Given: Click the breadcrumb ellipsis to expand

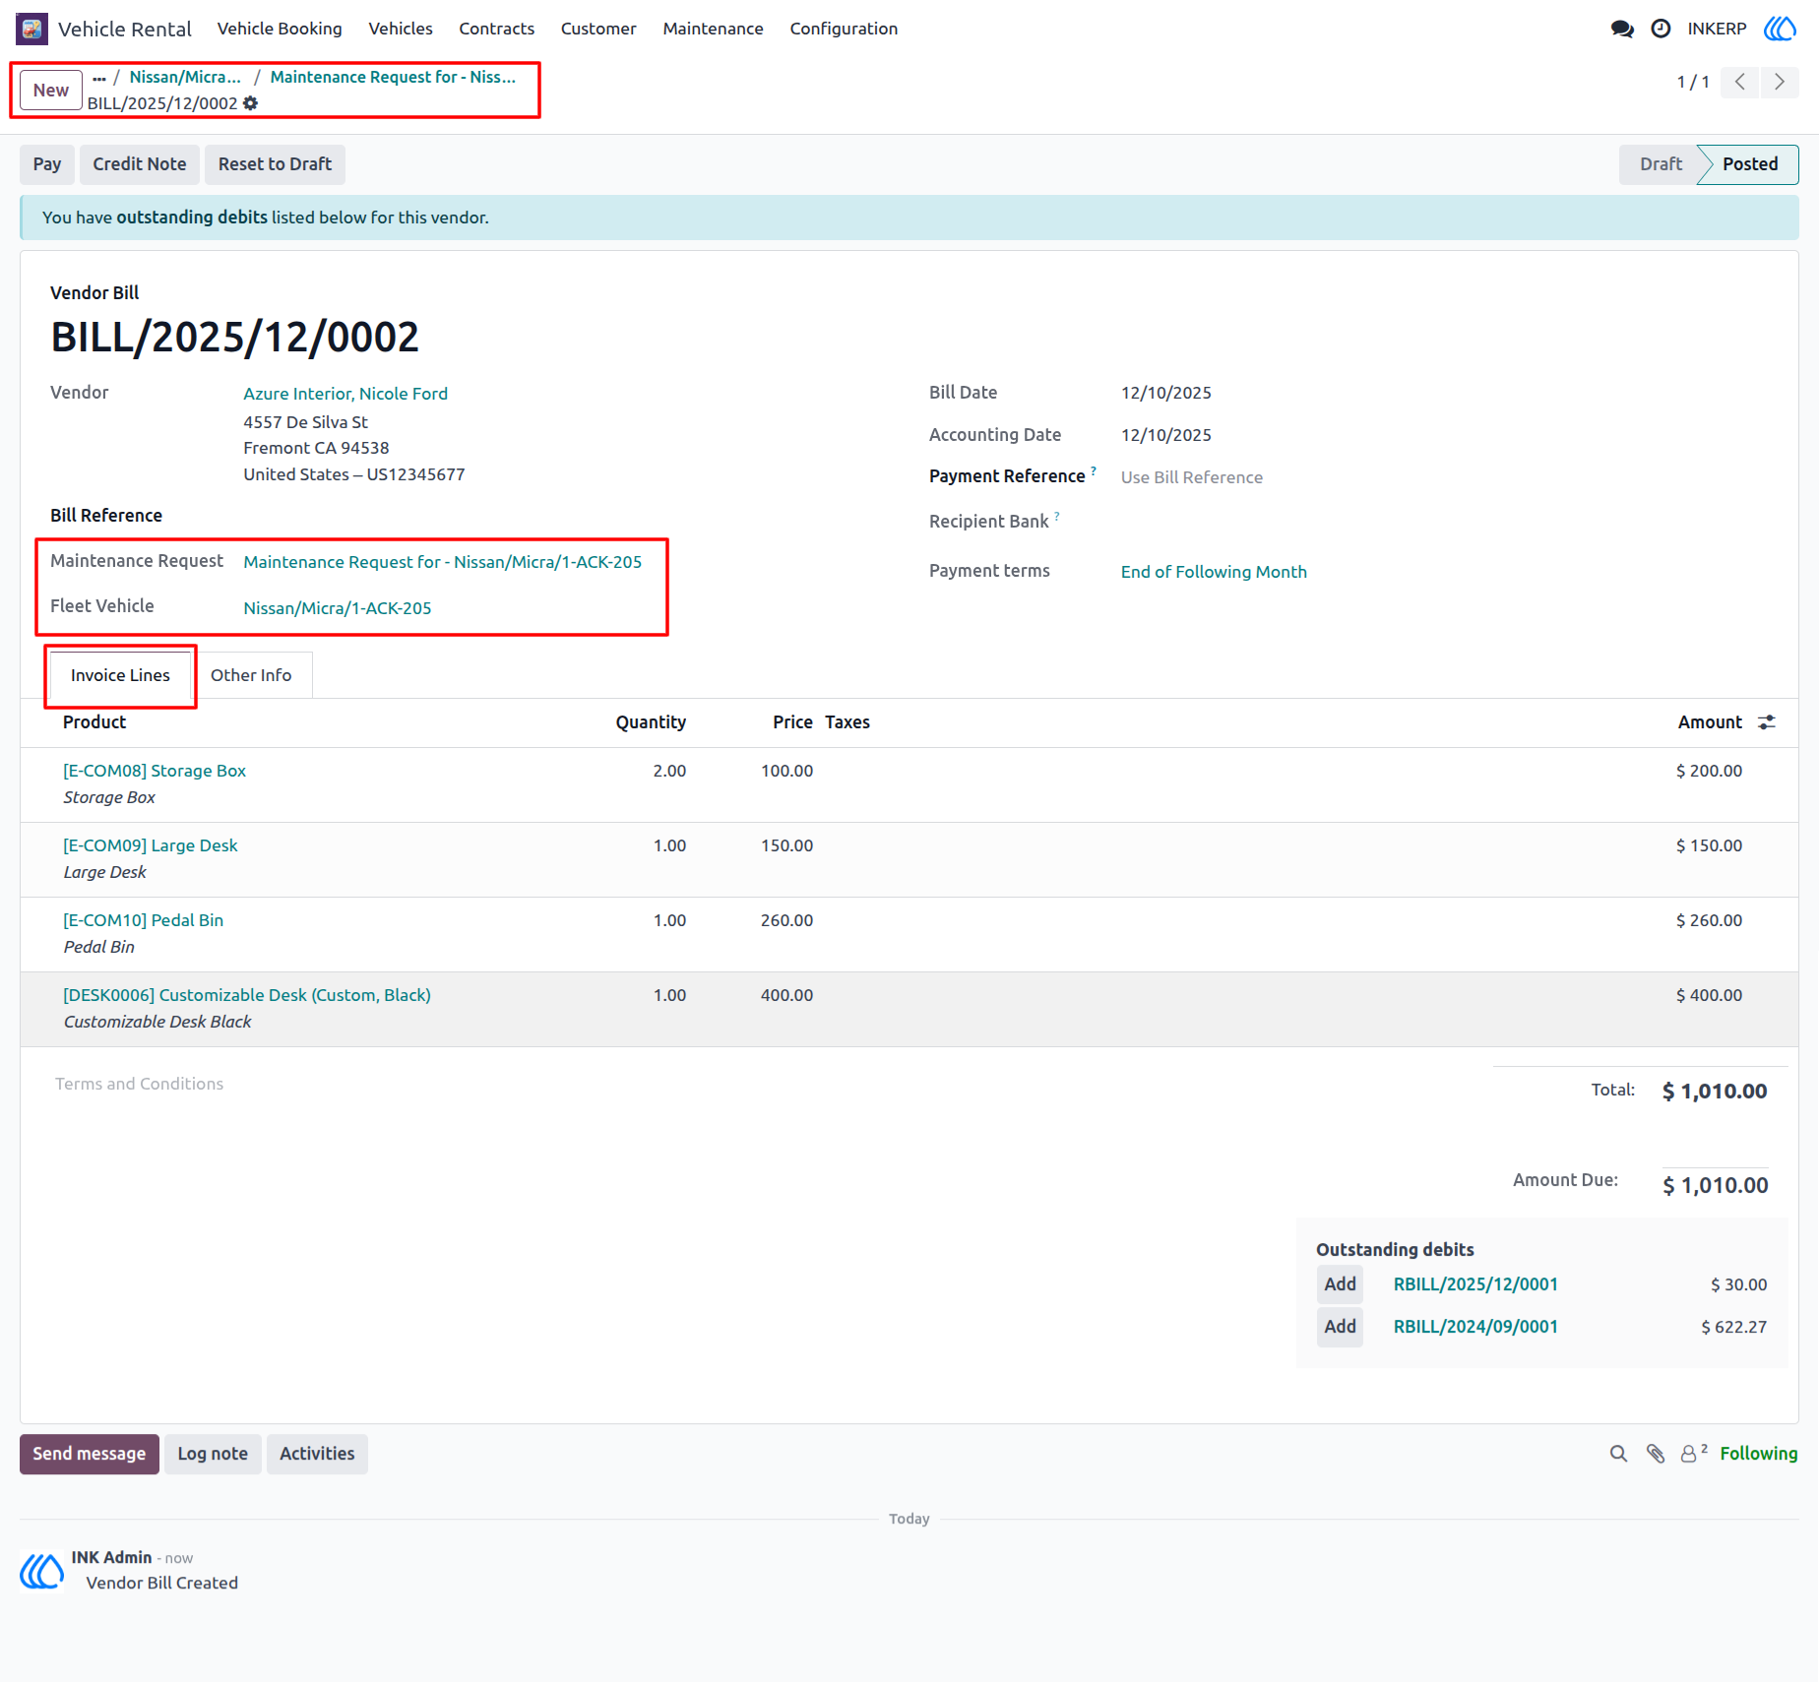Looking at the screenshot, I should 99,78.
